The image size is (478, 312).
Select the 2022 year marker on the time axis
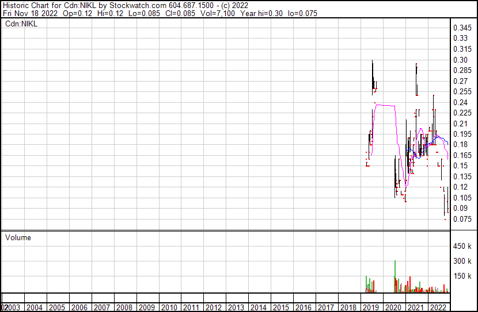[x=438, y=307]
